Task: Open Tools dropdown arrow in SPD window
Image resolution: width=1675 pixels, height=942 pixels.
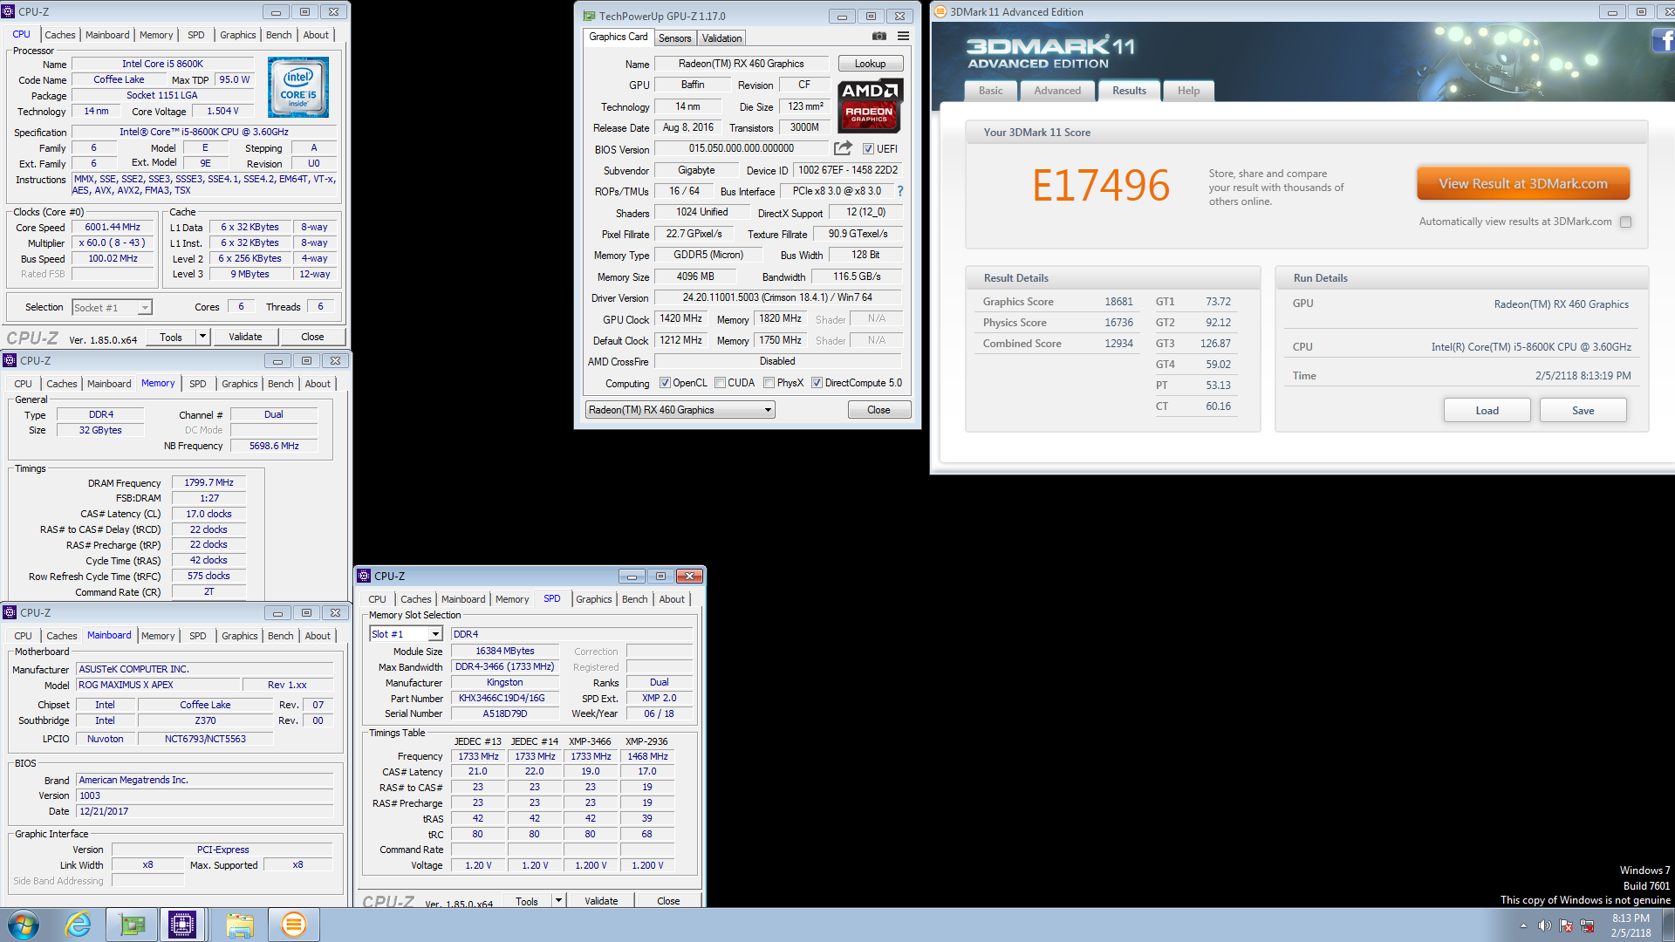Action: click(x=558, y=901)
